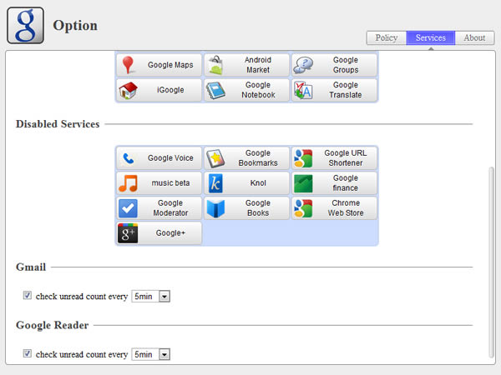Image resolution: width=501 pixels, height=375 pixels.
Task: Click the Google Translate service label
Action: click(x=346, y=90)
